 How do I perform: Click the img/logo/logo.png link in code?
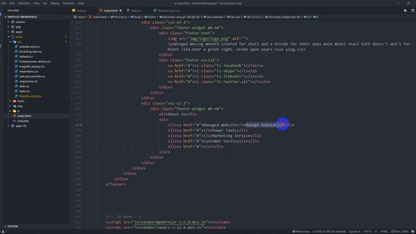click(209, 38)
